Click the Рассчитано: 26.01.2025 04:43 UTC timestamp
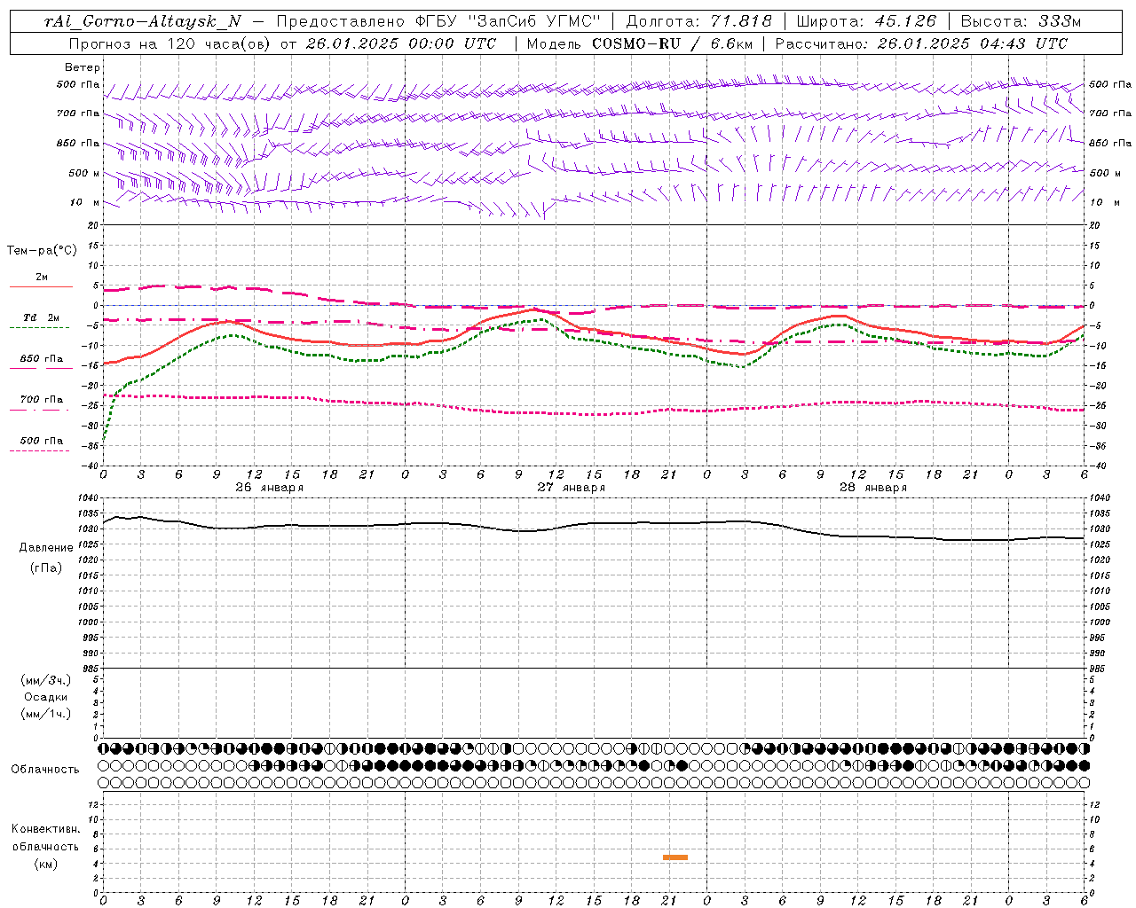1136x908 pixels. tap(921, 43)
